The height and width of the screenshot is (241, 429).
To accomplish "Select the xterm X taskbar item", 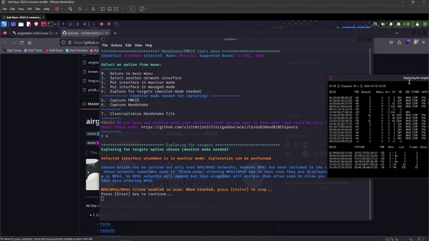I will [x=93, y=24].
